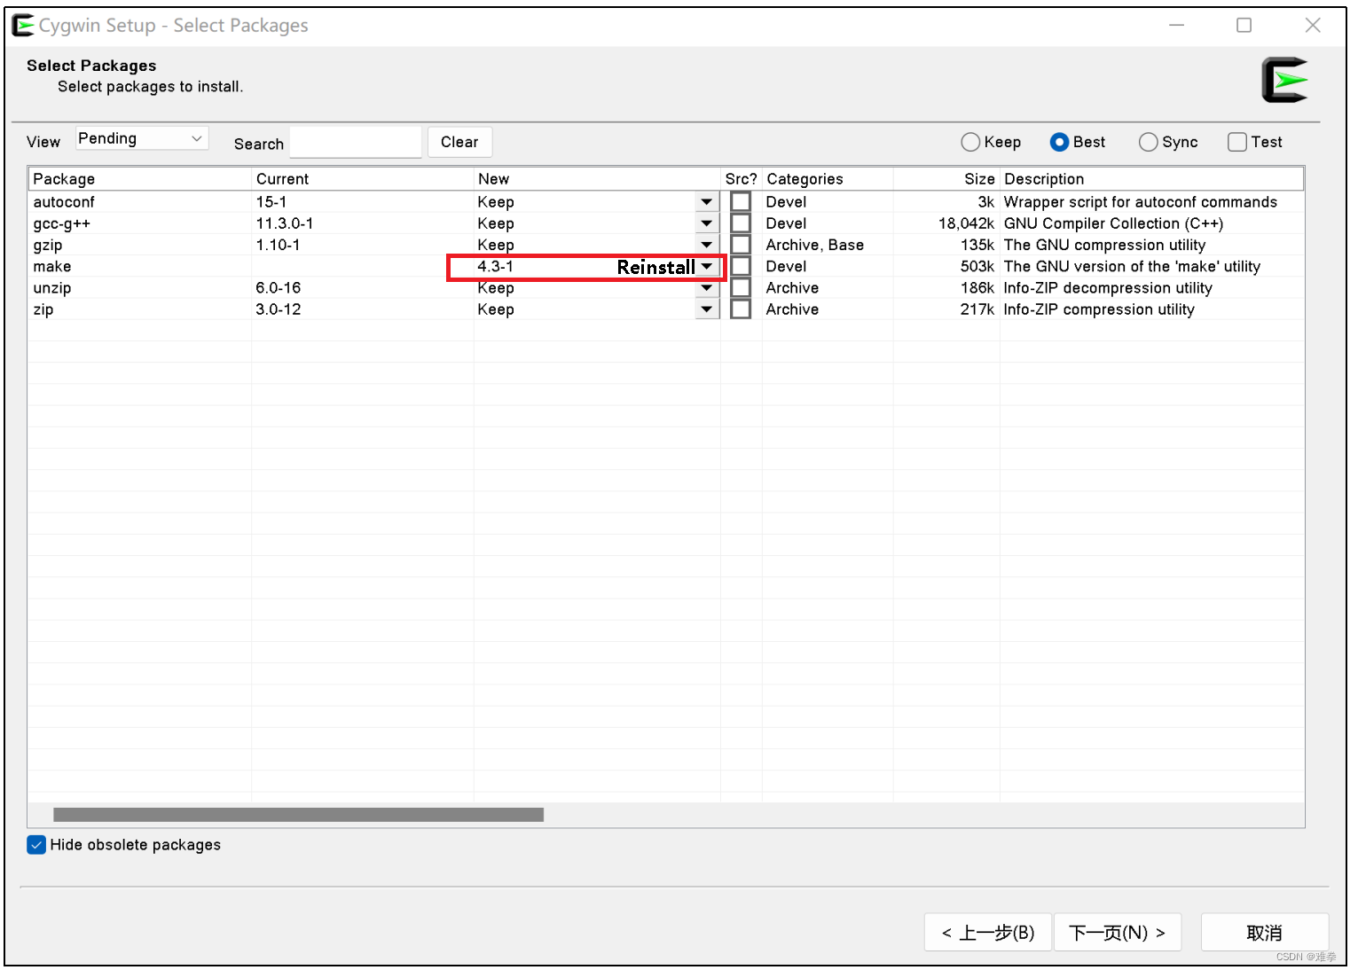1350x970 pixels.
Task: Open the zip New version dropdown
Action: point(707,309)
